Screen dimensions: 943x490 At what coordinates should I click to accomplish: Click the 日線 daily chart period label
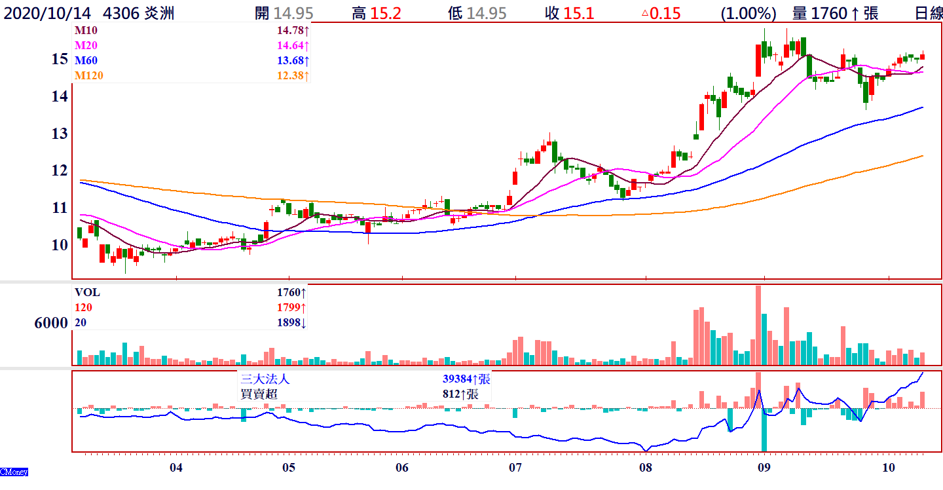coord(927,13)
